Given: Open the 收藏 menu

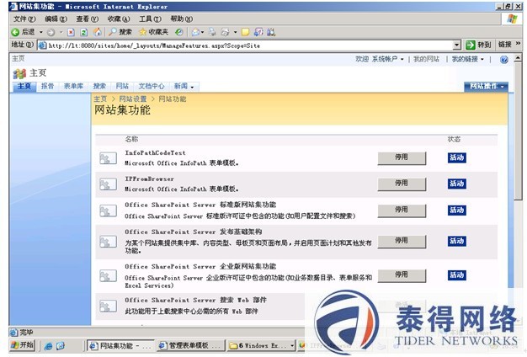Looking at the screenshot, I should (x=119, y=19).
